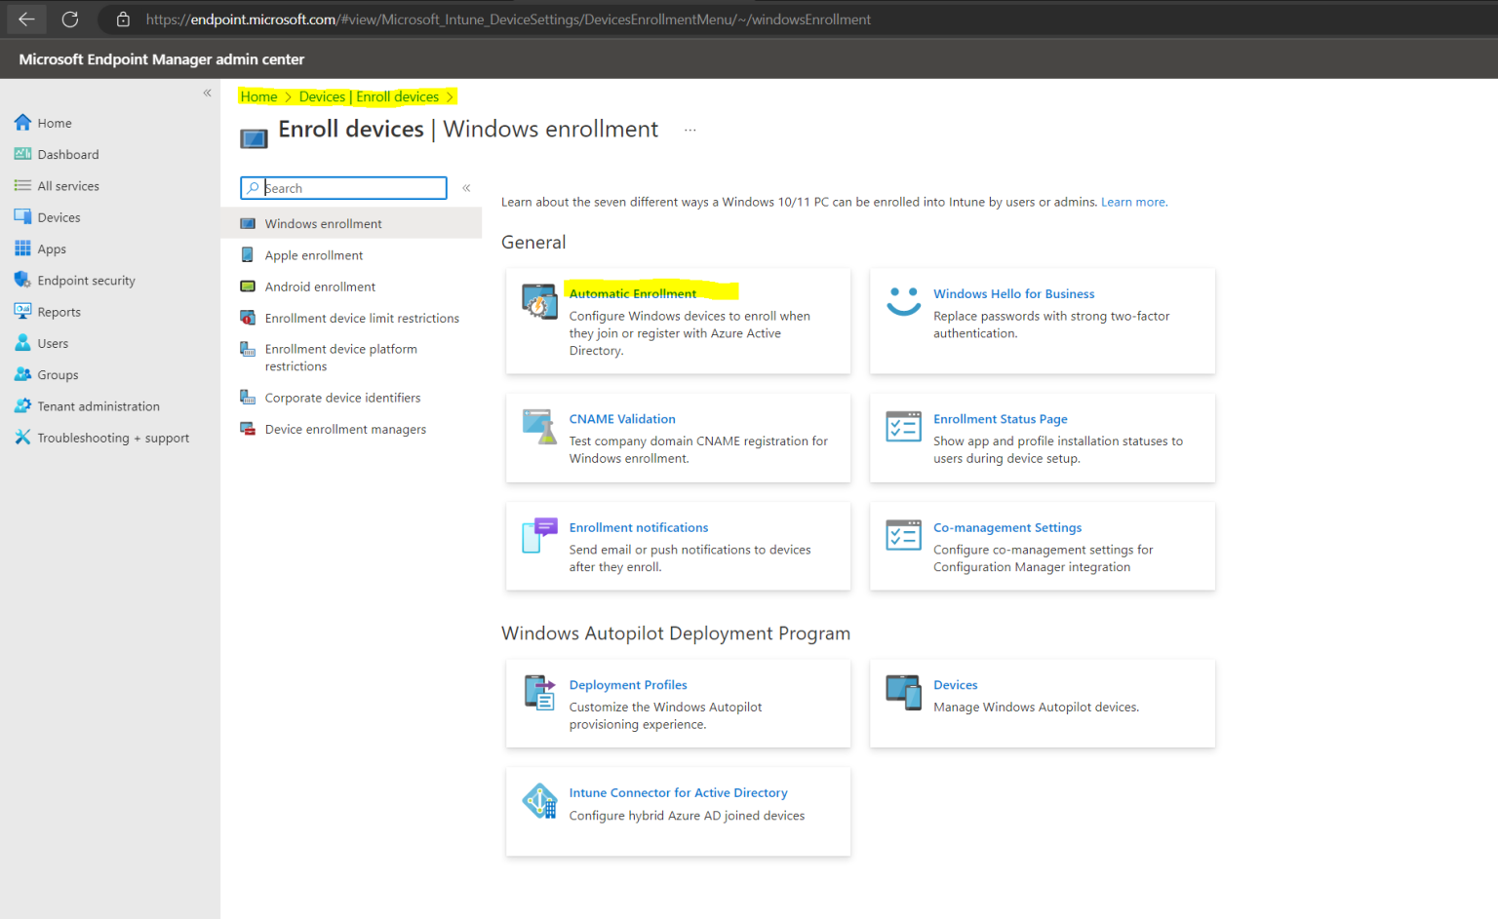Click the Enrollment Status Page checklist icon
Screen dimensions: 1498x919
tap(903, 426)
